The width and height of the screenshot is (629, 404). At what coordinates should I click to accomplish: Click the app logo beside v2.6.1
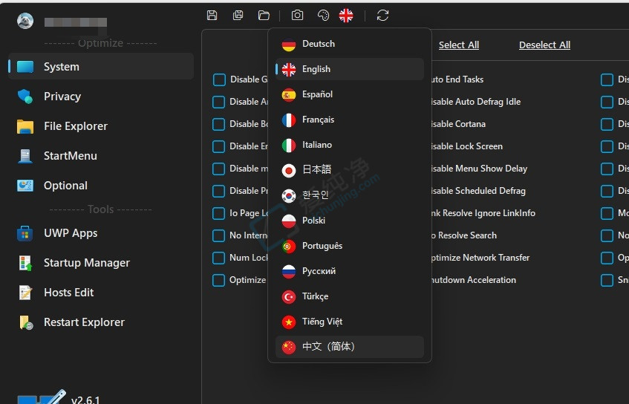[42, 397]
